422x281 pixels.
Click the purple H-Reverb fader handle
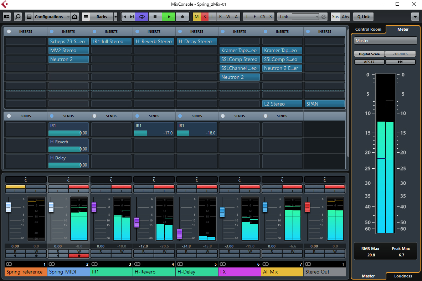click(137, 222)
